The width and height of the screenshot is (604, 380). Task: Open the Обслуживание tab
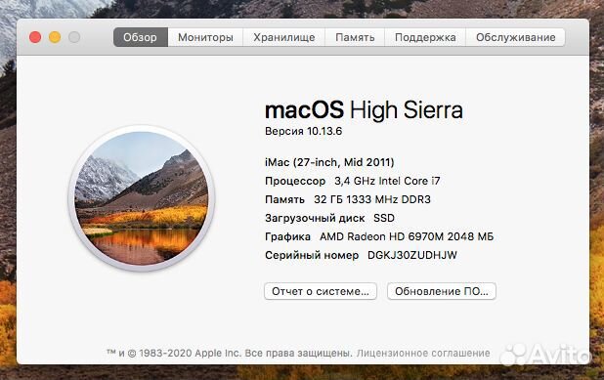(x=515, y=37)
